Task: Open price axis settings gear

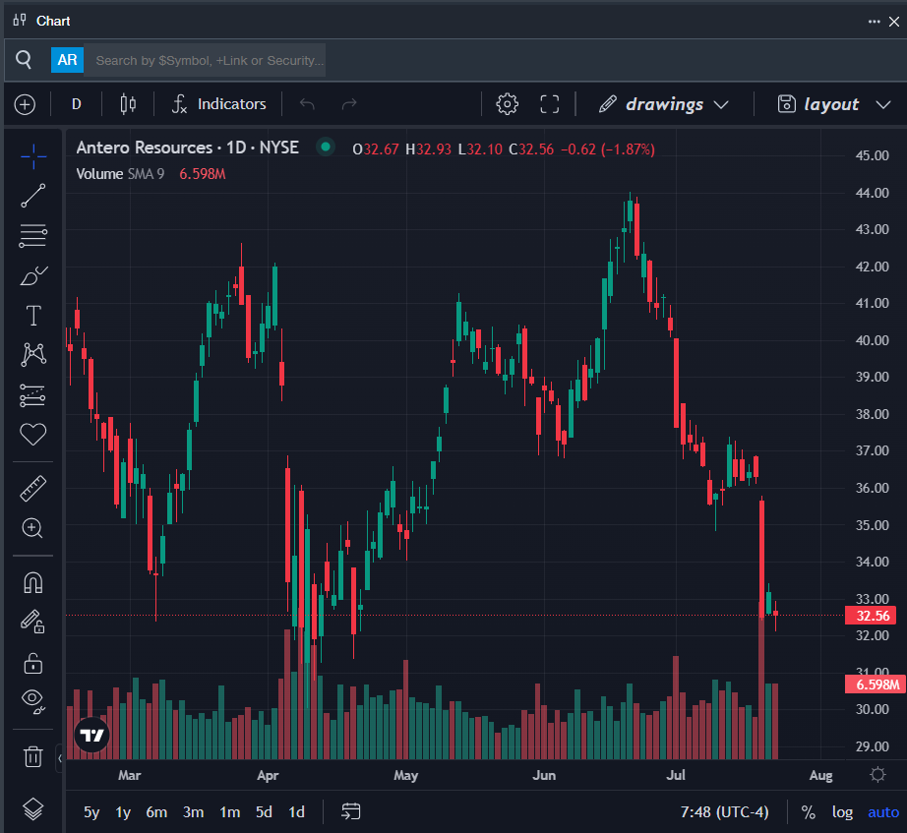Action: tap(877, 775)
